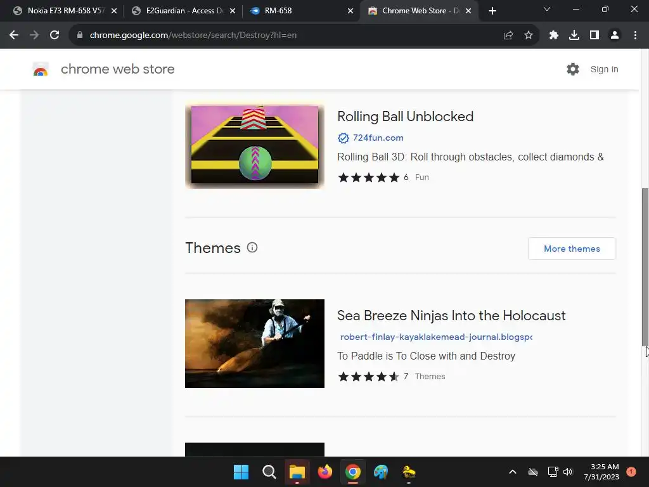This screenshot has width=649, height=487.
Task: Open the clock and date
Action: (601, 472)
